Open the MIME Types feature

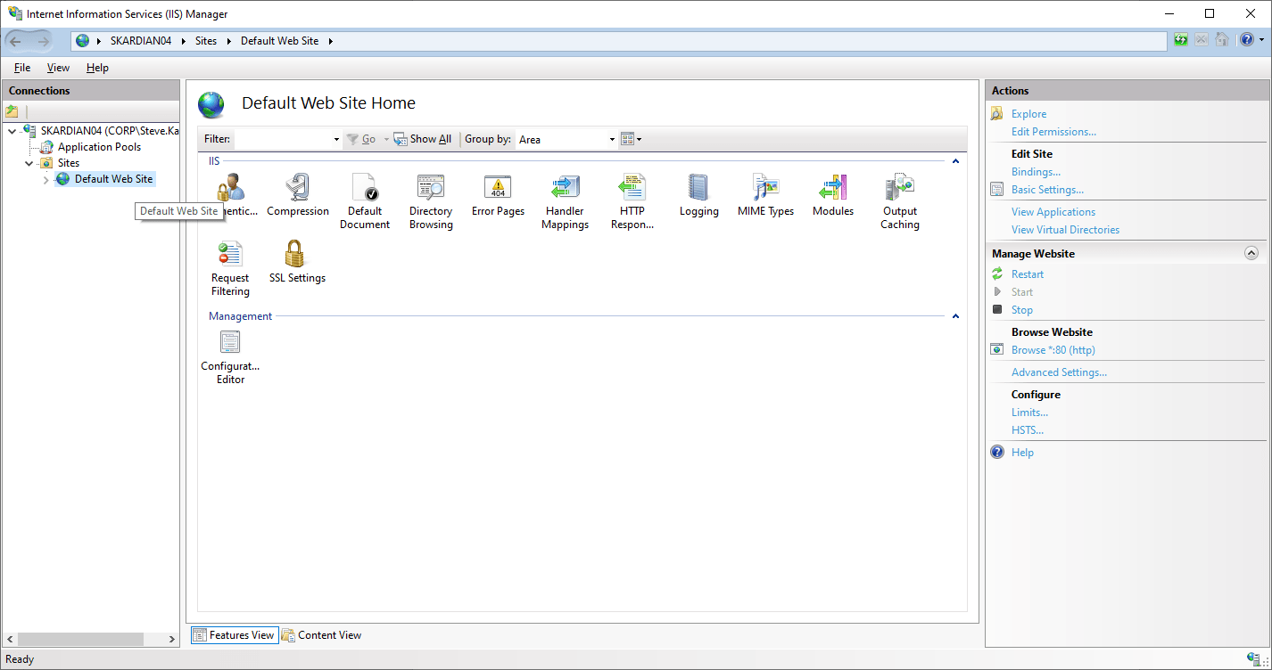click(x=765, y=195)
